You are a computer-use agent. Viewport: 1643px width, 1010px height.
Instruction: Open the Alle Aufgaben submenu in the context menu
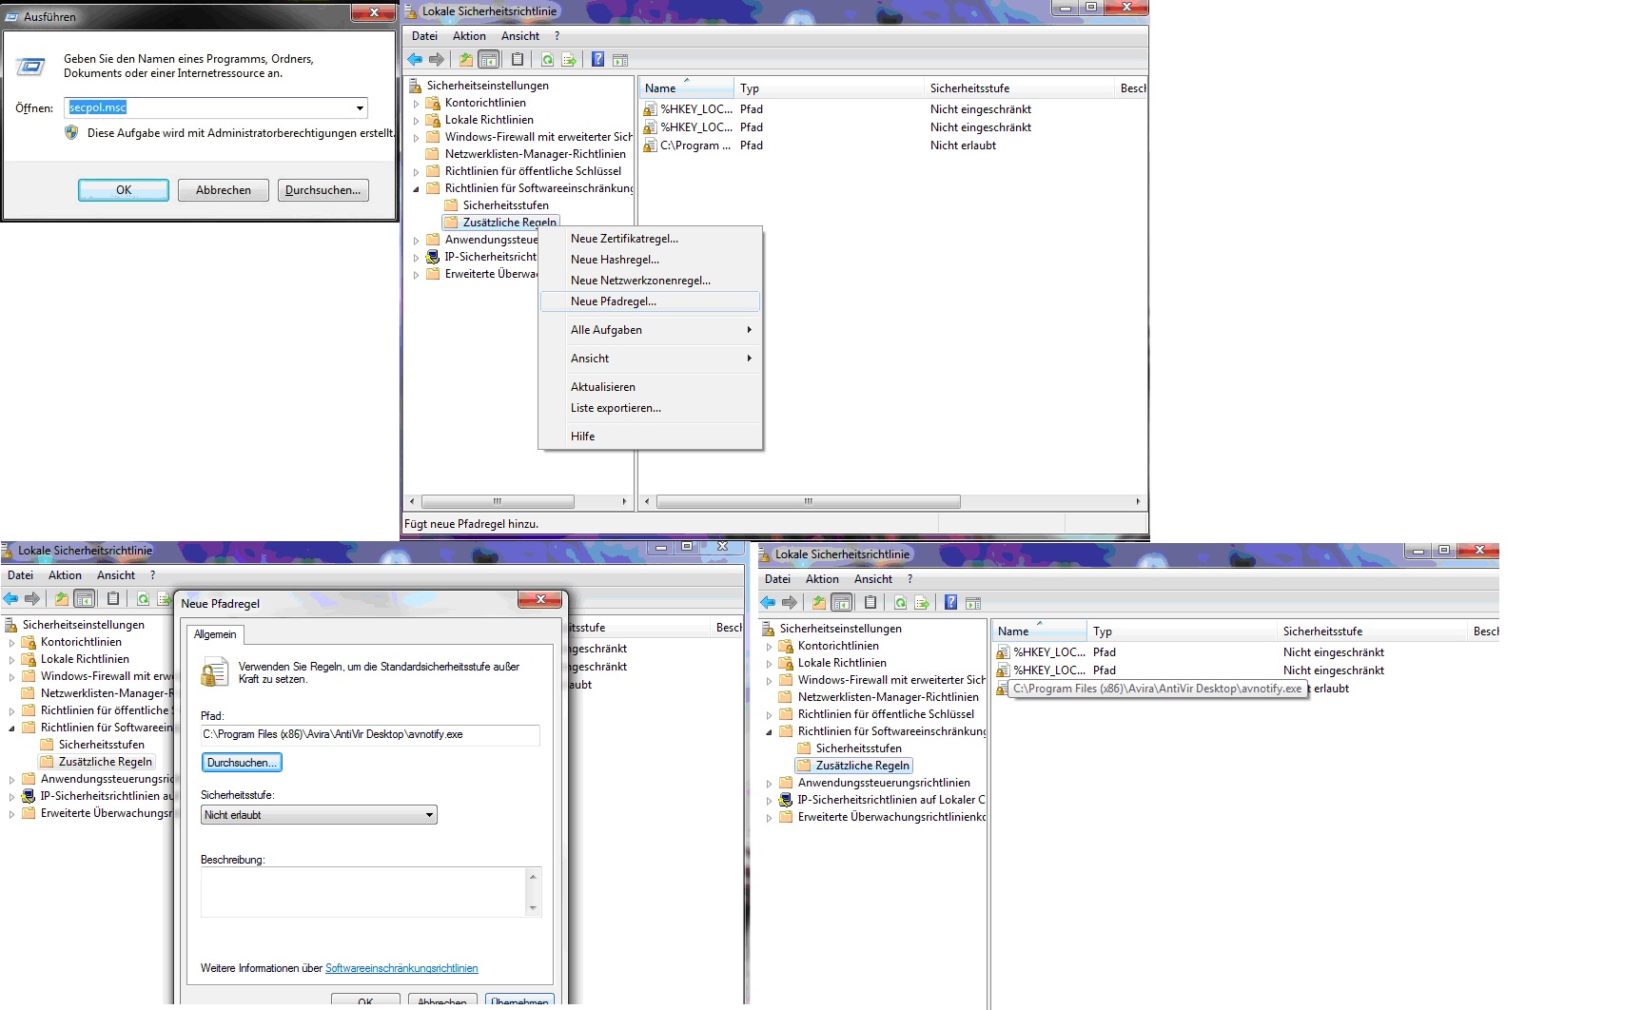(650, 330)
